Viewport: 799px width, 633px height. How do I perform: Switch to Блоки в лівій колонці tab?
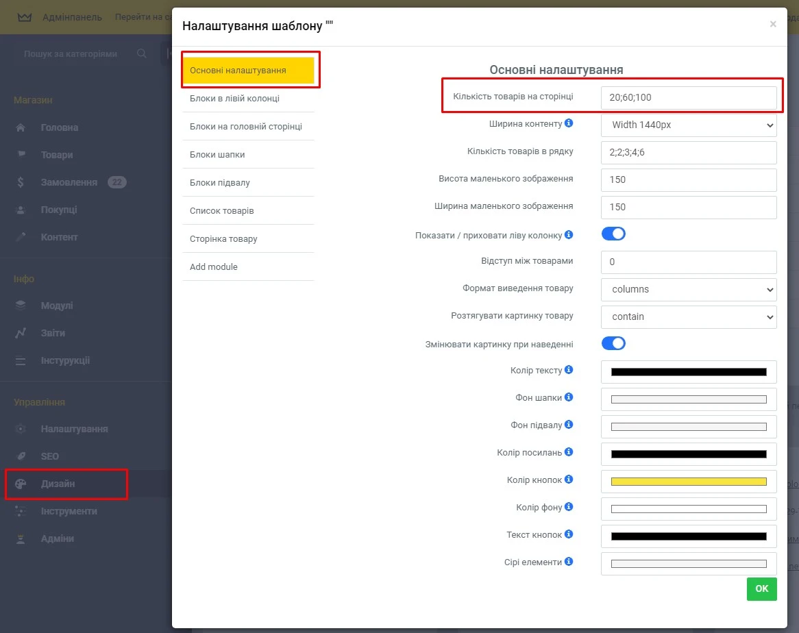coord(234,99)
